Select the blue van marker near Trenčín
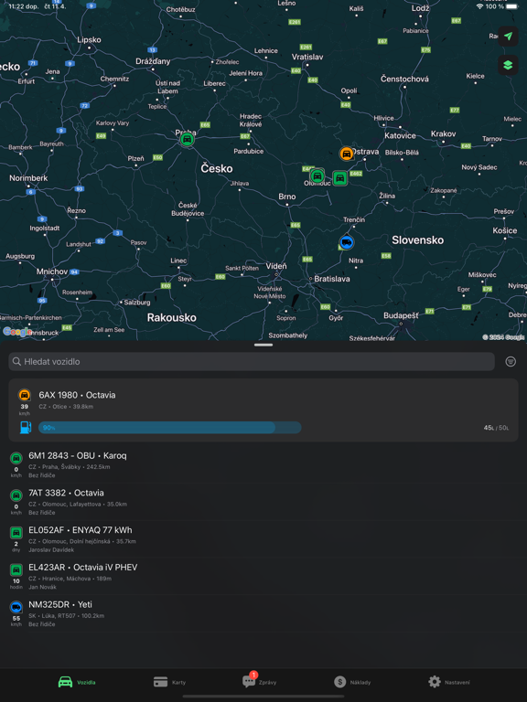 coord(347,242)
